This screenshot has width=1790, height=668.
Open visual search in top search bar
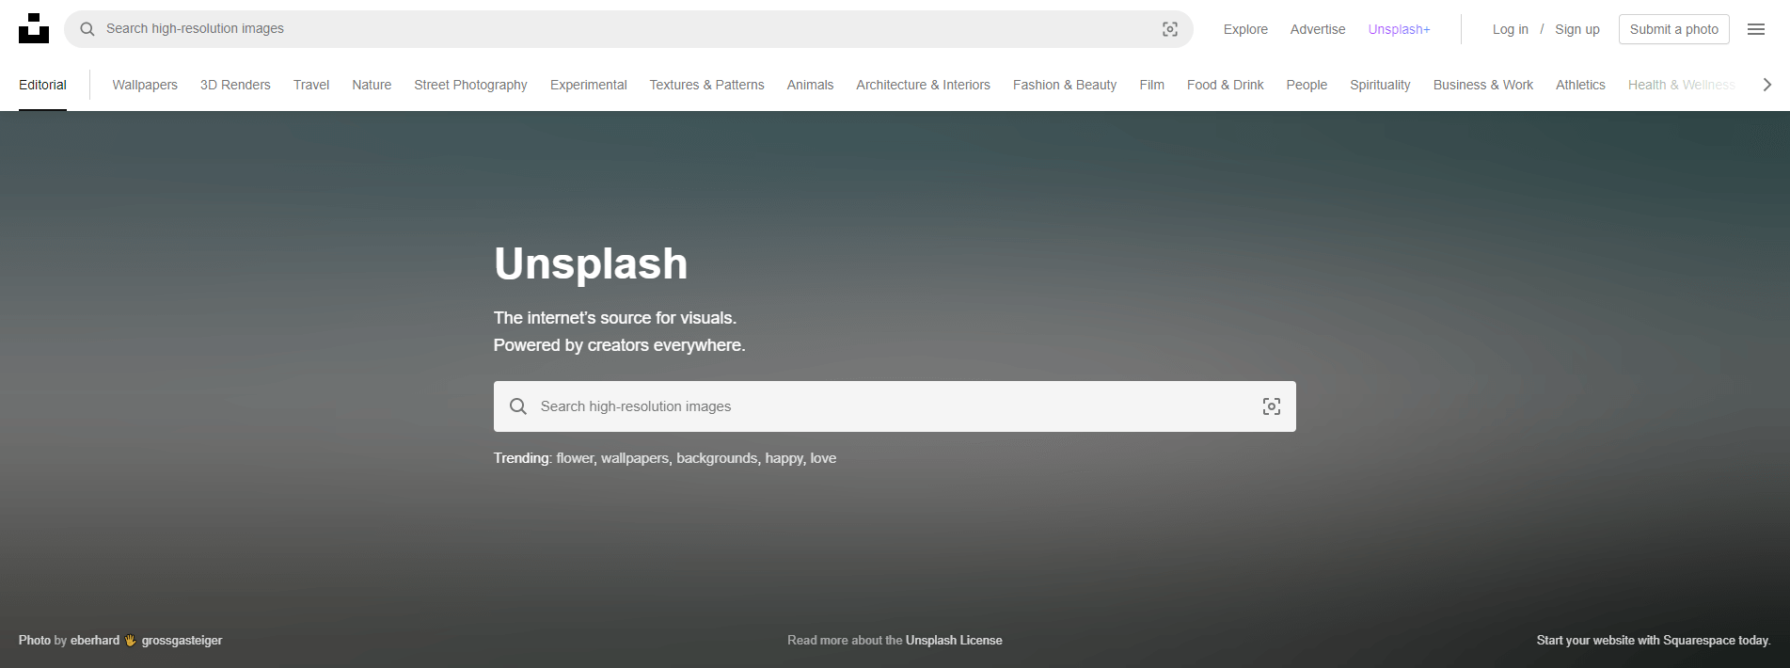pyautogui.click(x=1169, y=29)
